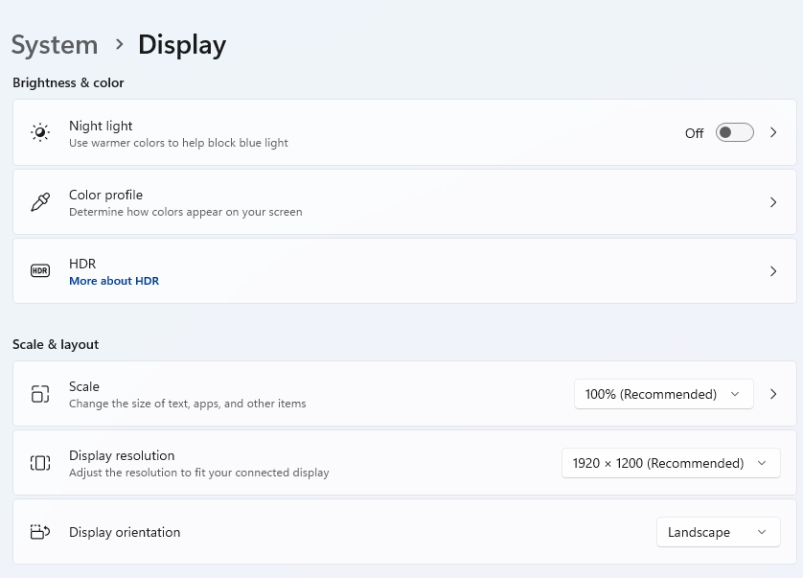Expand custom Scale options chevron
This screenshot has height=578, width=803.
[773, 394]
